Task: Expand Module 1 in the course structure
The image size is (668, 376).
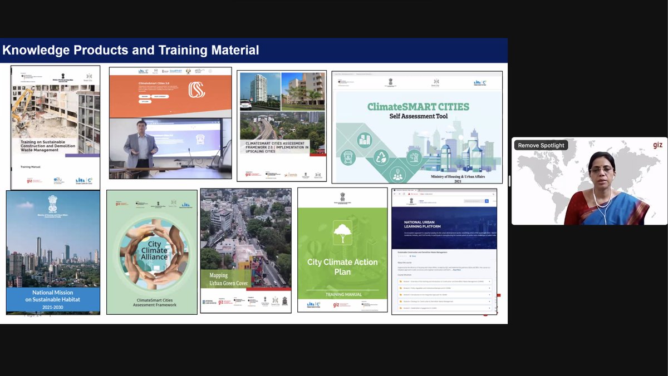Action: [x=445, y=281]
